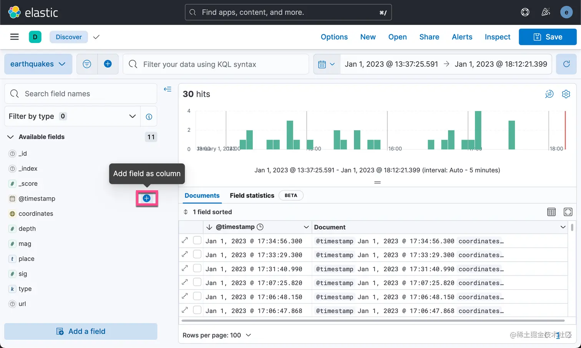Check the 17:07:25.820 document row
This screenshot has height=348, width=581.
pyautogui.click(x=197, y=282)
